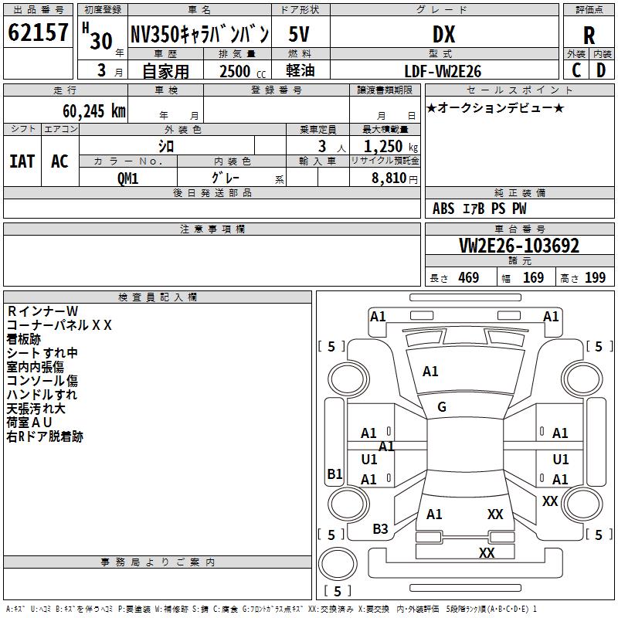Select the color number QM1

(127, 178)
